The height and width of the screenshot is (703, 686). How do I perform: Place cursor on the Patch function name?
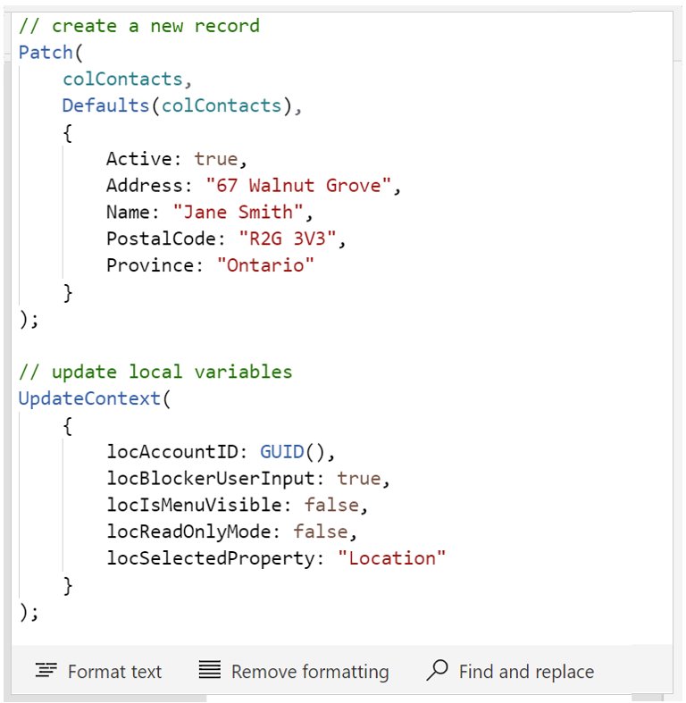click(x=46, y=53)
